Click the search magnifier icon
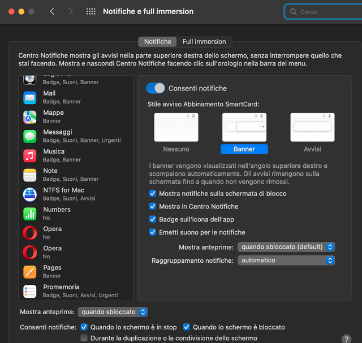 pos(293,11)
